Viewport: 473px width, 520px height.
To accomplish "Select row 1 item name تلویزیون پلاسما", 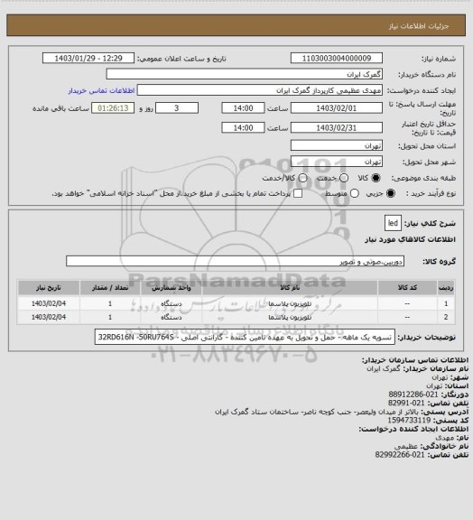I will [290, 303].
